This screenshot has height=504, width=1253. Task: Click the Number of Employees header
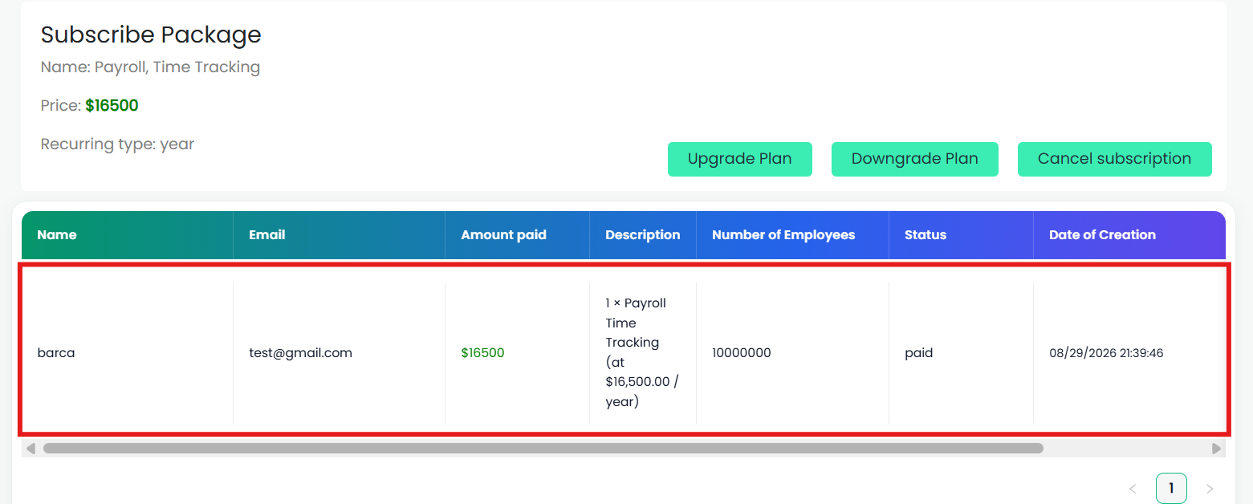click(793, 235)
